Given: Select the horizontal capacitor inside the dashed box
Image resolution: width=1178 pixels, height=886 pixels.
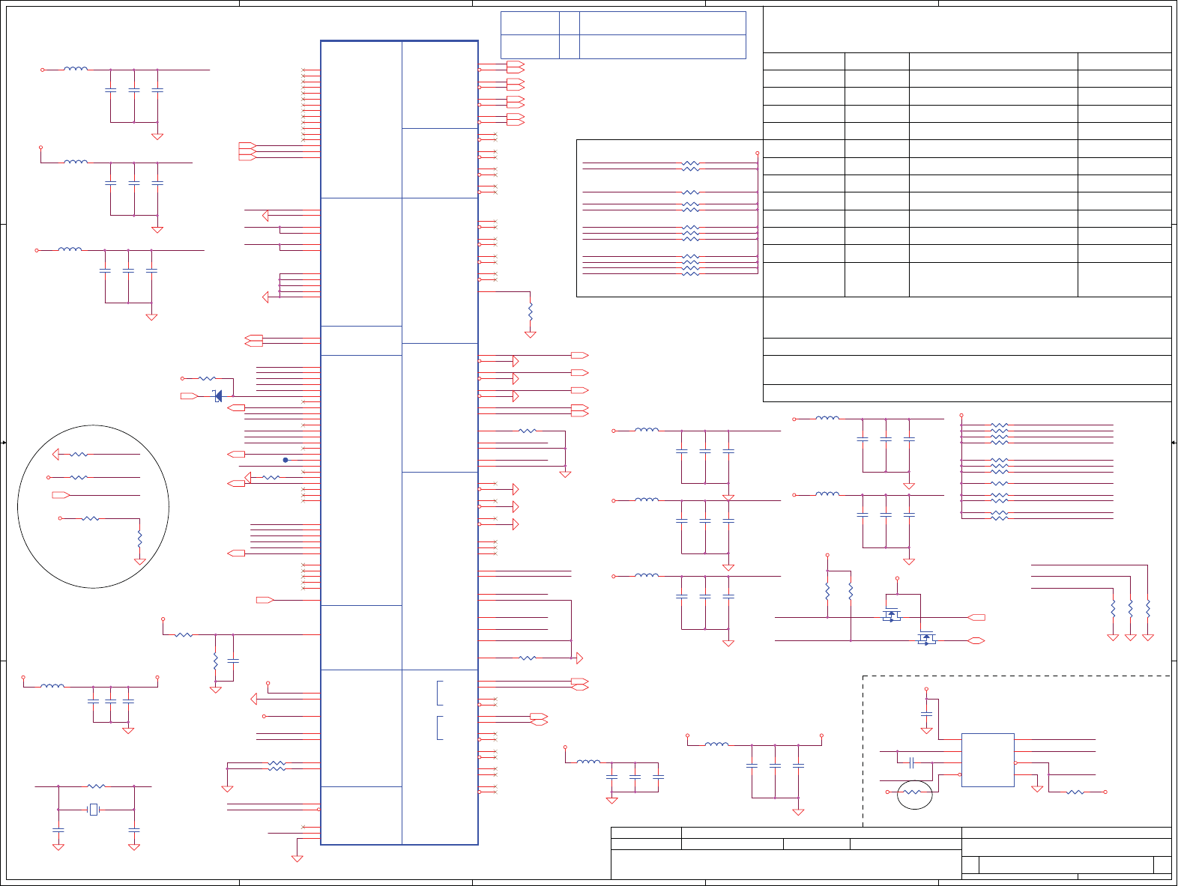Looking at the screenshot, I should pyautogui.click(x=912, y=762).
